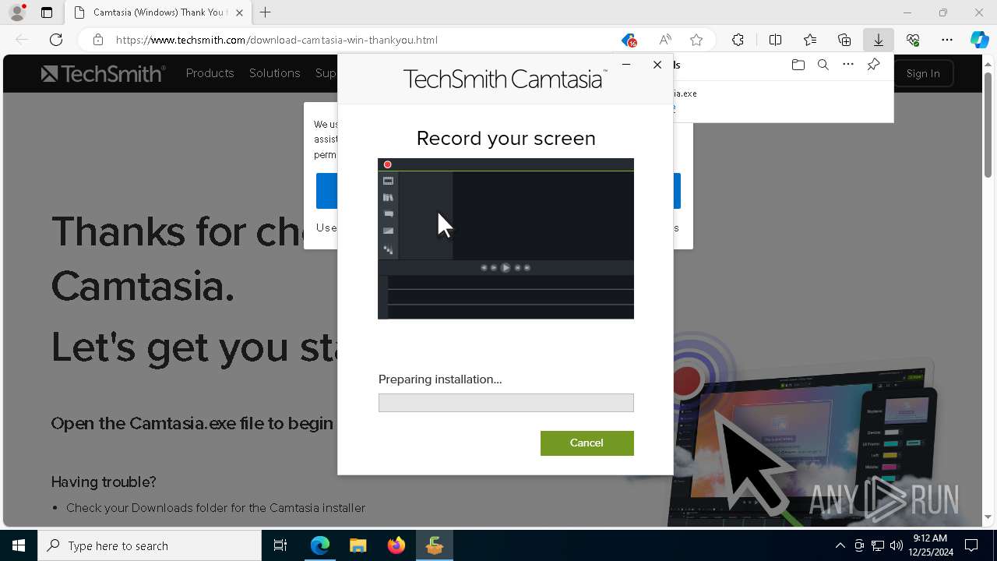Open the shopping coupons badge icon

pos(629,40)
